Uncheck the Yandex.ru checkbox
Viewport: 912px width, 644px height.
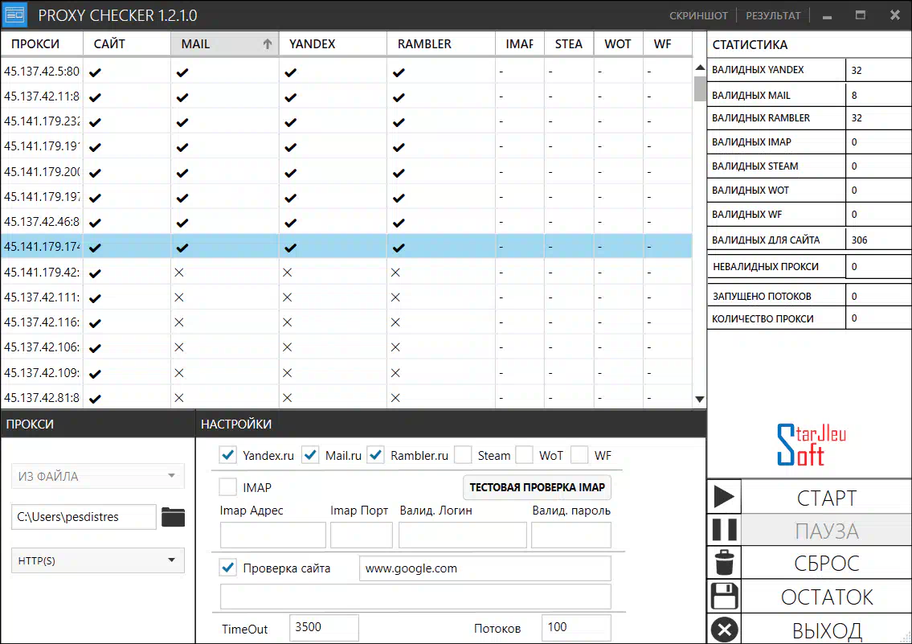pyautogui.click(x=228, y=455)
